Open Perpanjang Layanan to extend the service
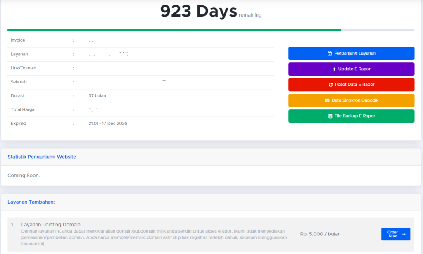Screen dimensions: 423x254 351,53
